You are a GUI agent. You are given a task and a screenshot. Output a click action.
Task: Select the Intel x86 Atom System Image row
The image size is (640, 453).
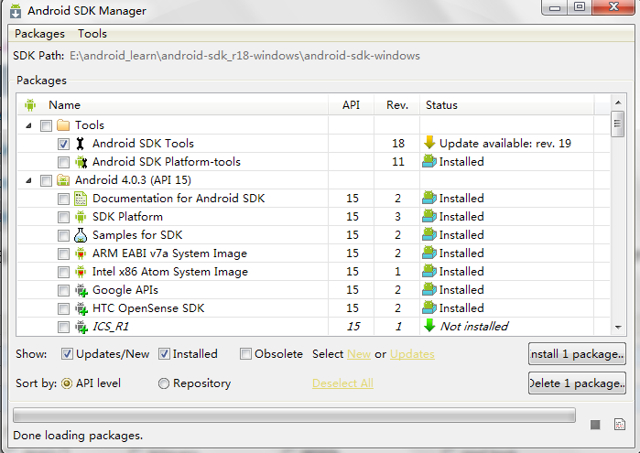coord(313,272)
